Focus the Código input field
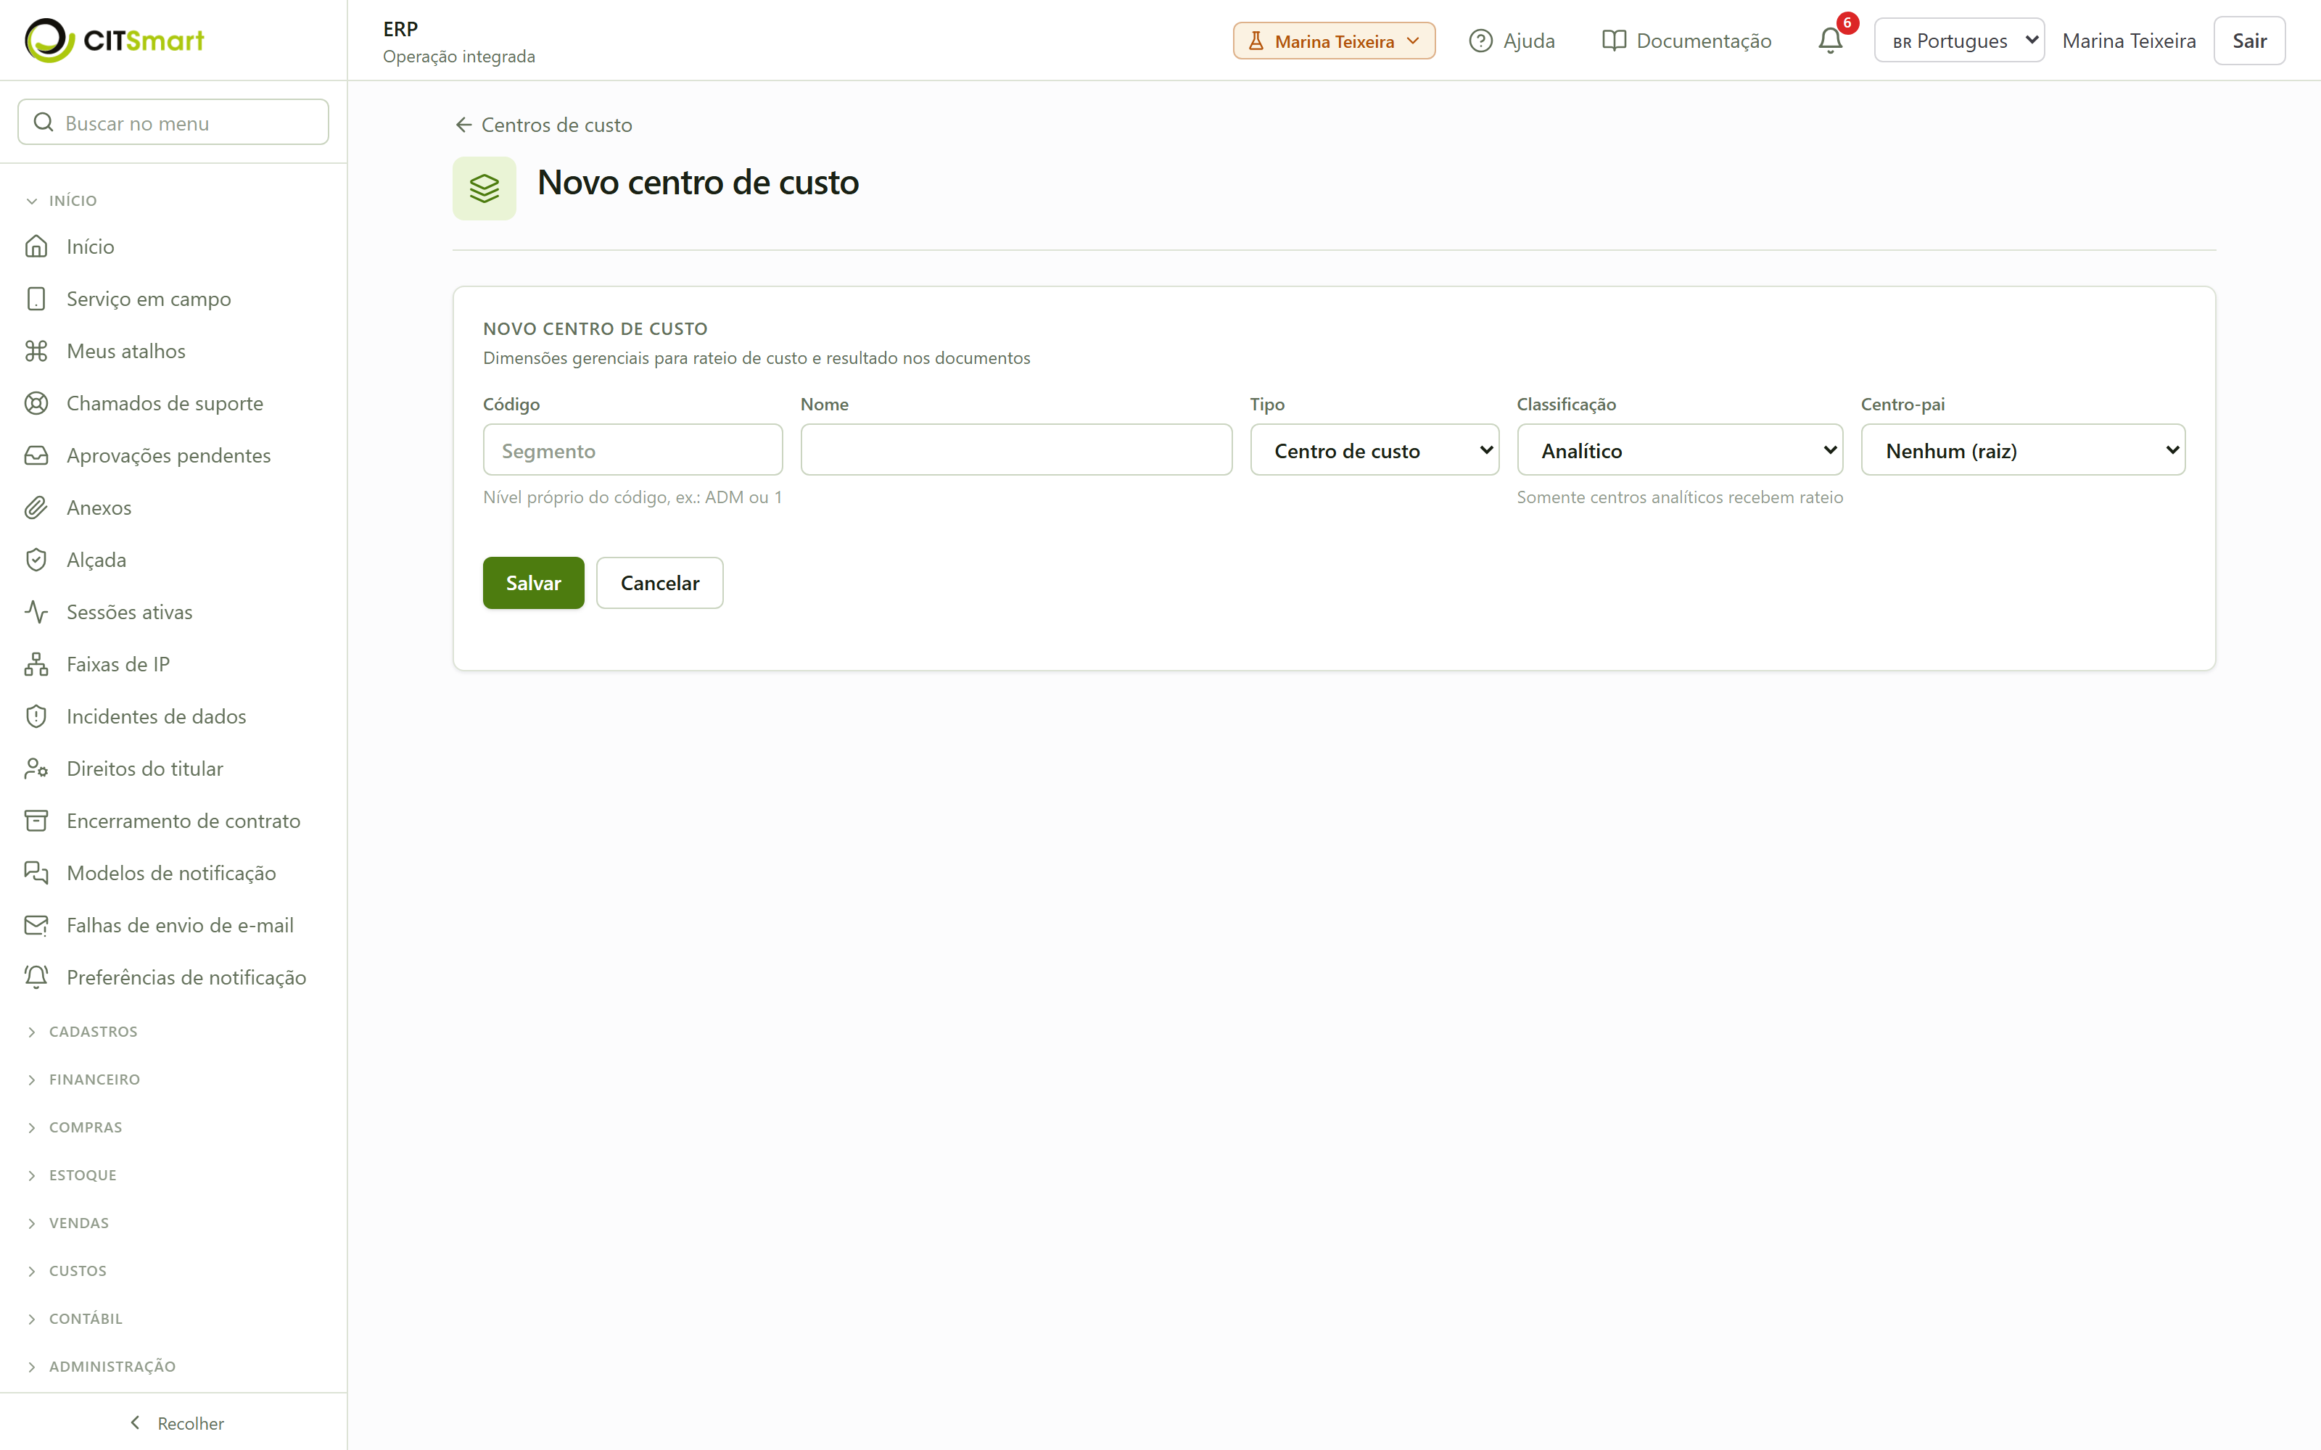This screenshot has width=2321, height=1450. tap(633, 449)
